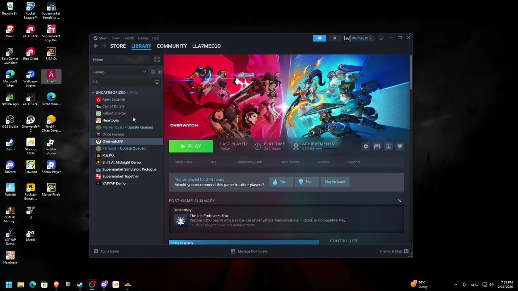Screen dimensions: 518x291
Task: Open the View menu
Action: pyautogui.click(x=116, y=38)
